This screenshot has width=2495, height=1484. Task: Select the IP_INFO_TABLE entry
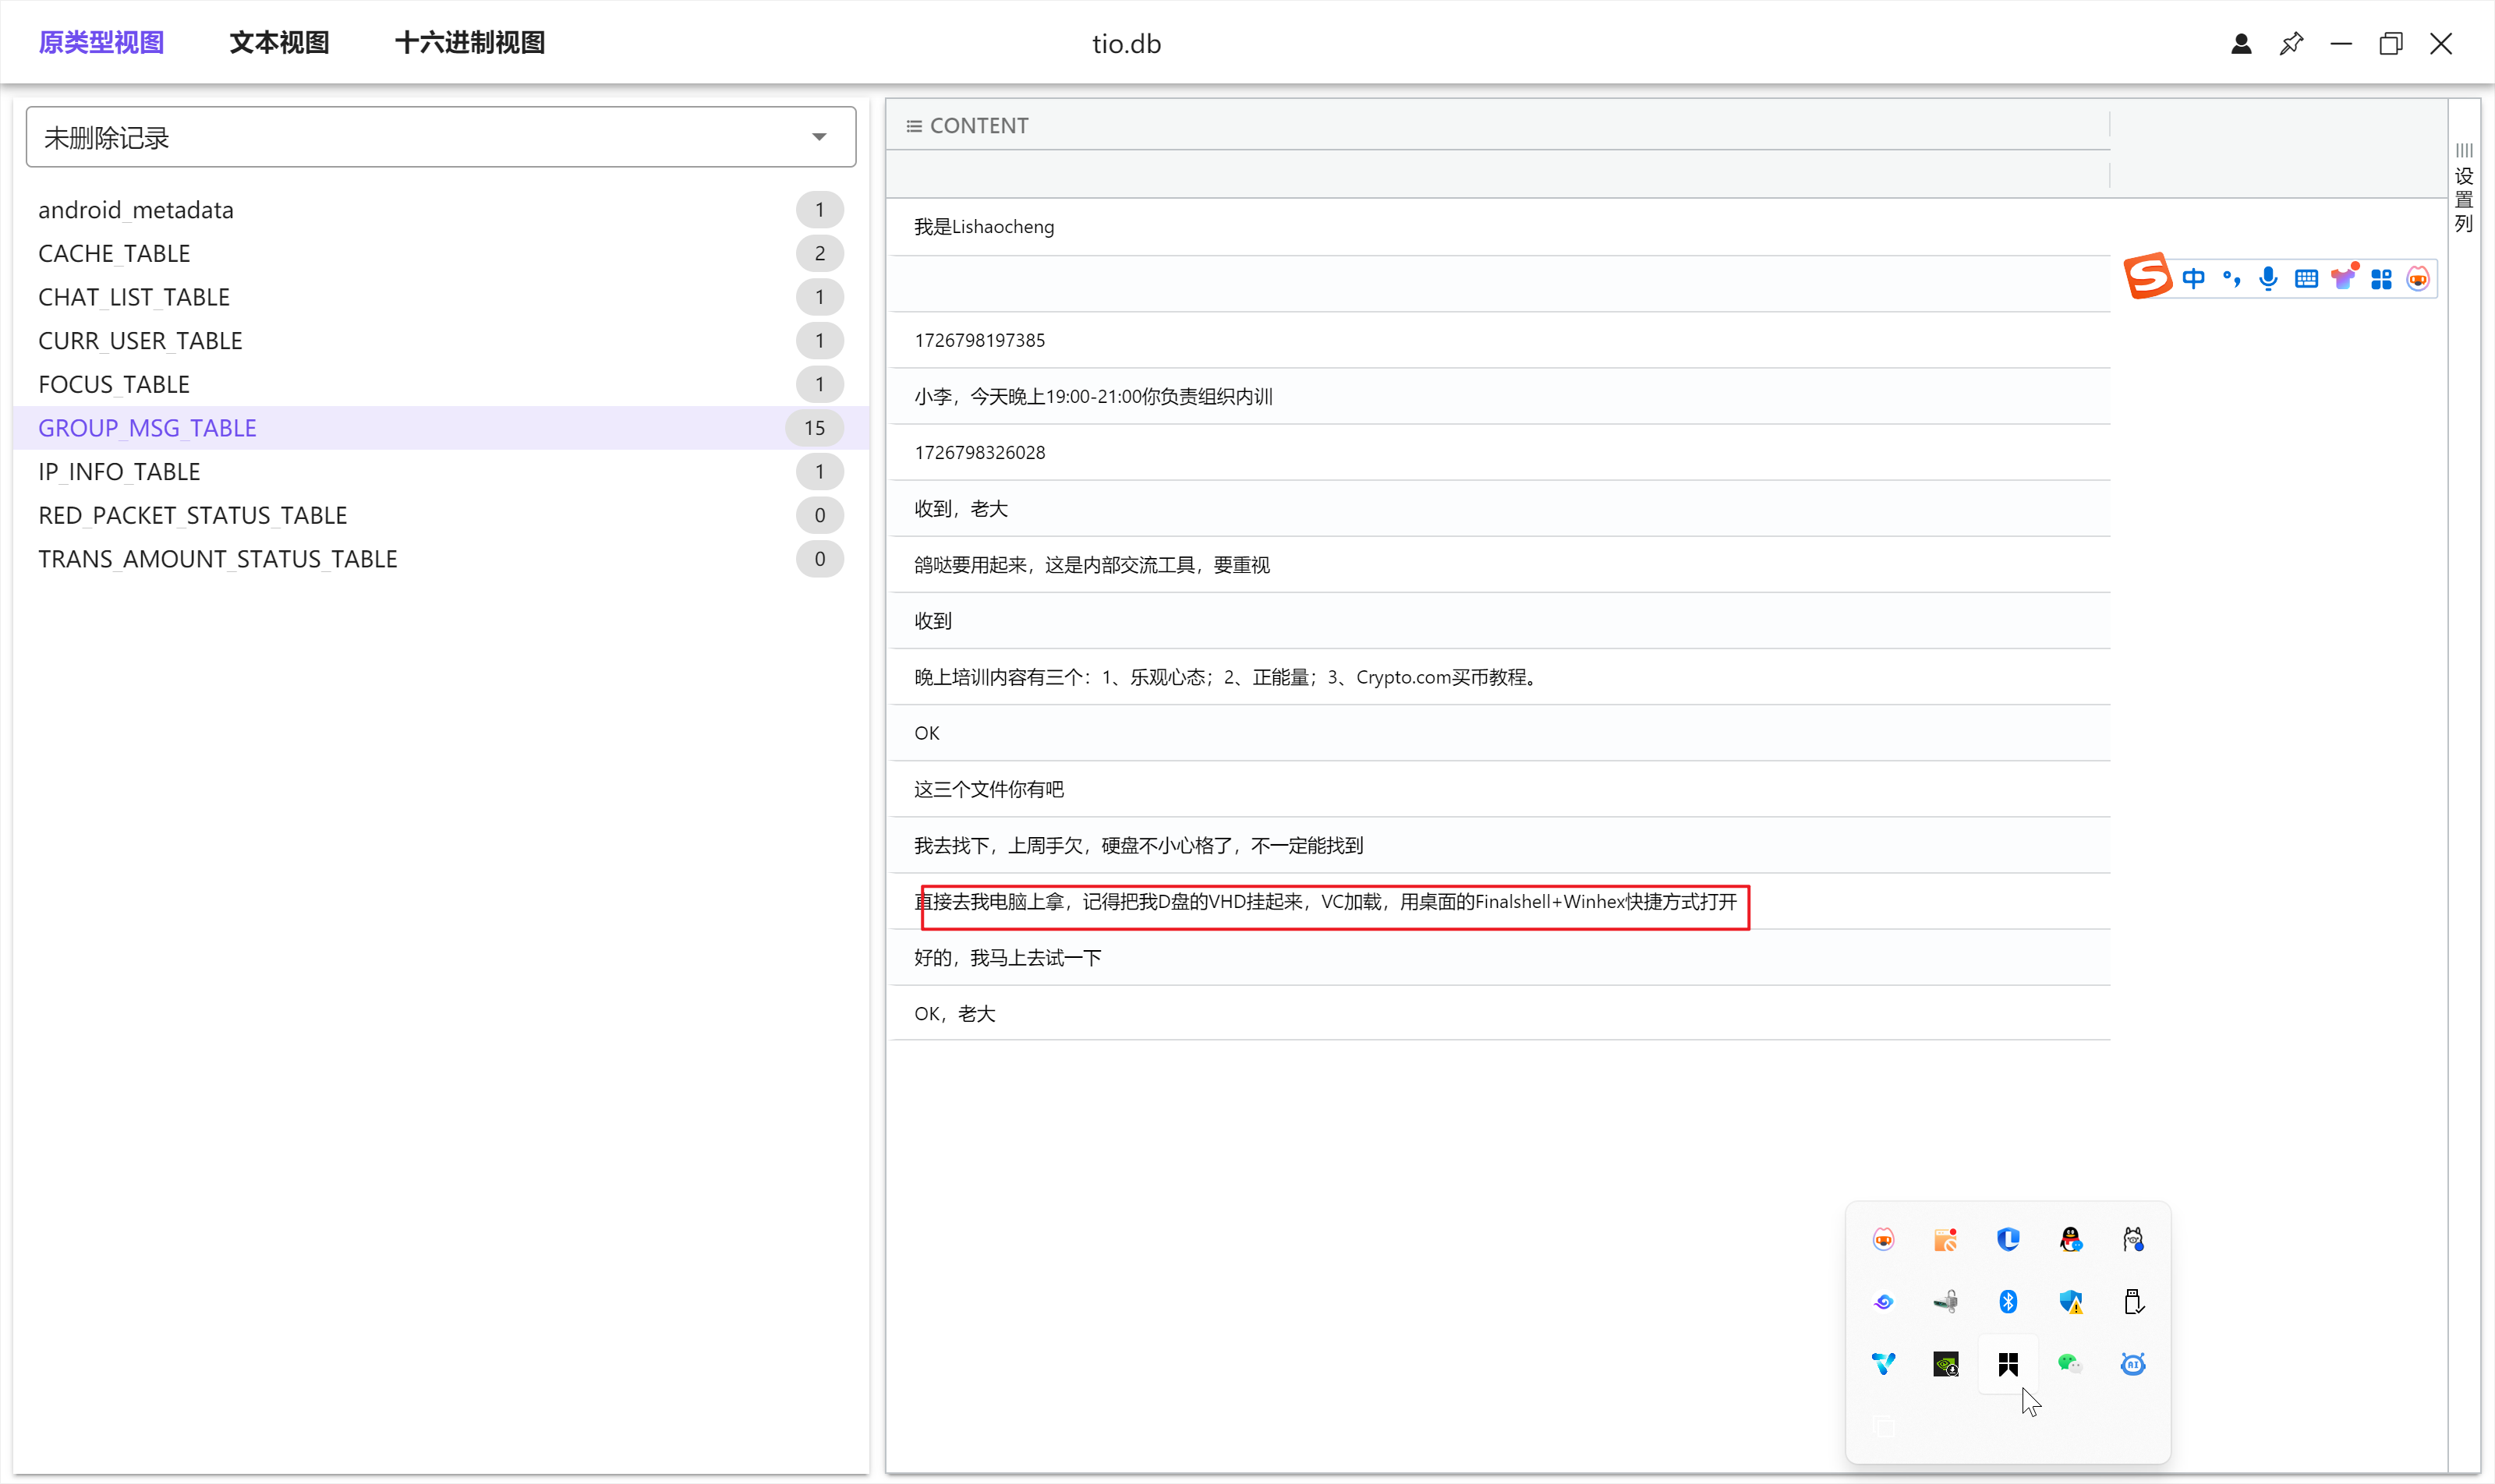(119, 471)
